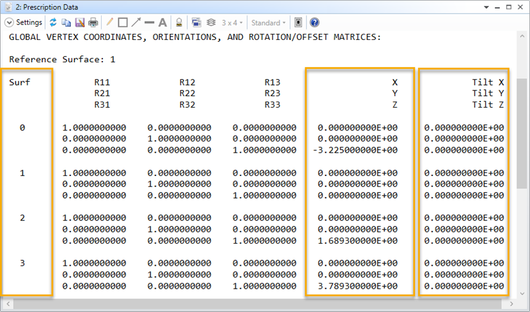Click the 'R33' header label
This screenshot has width=530, height=312.
[x=273, y=105]
